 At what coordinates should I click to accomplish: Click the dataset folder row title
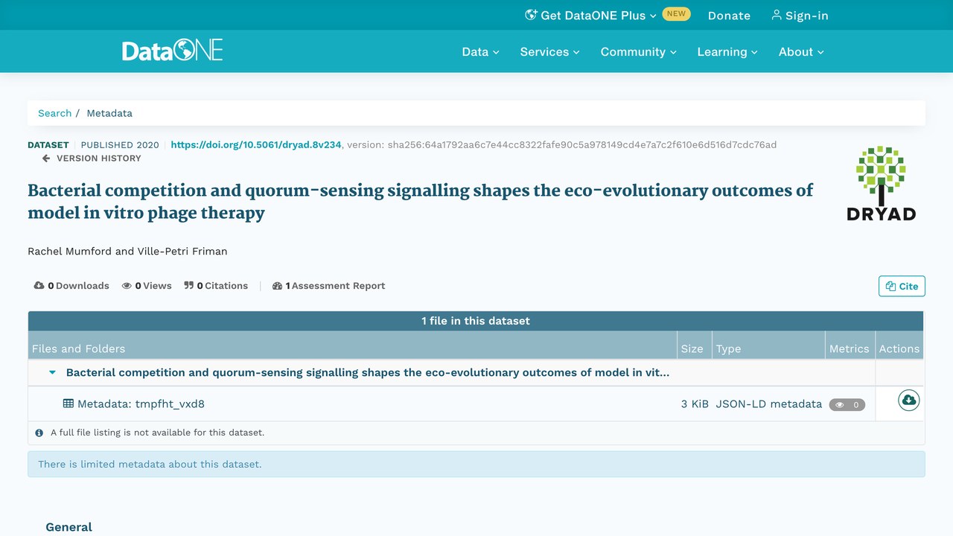coord(368,372)
